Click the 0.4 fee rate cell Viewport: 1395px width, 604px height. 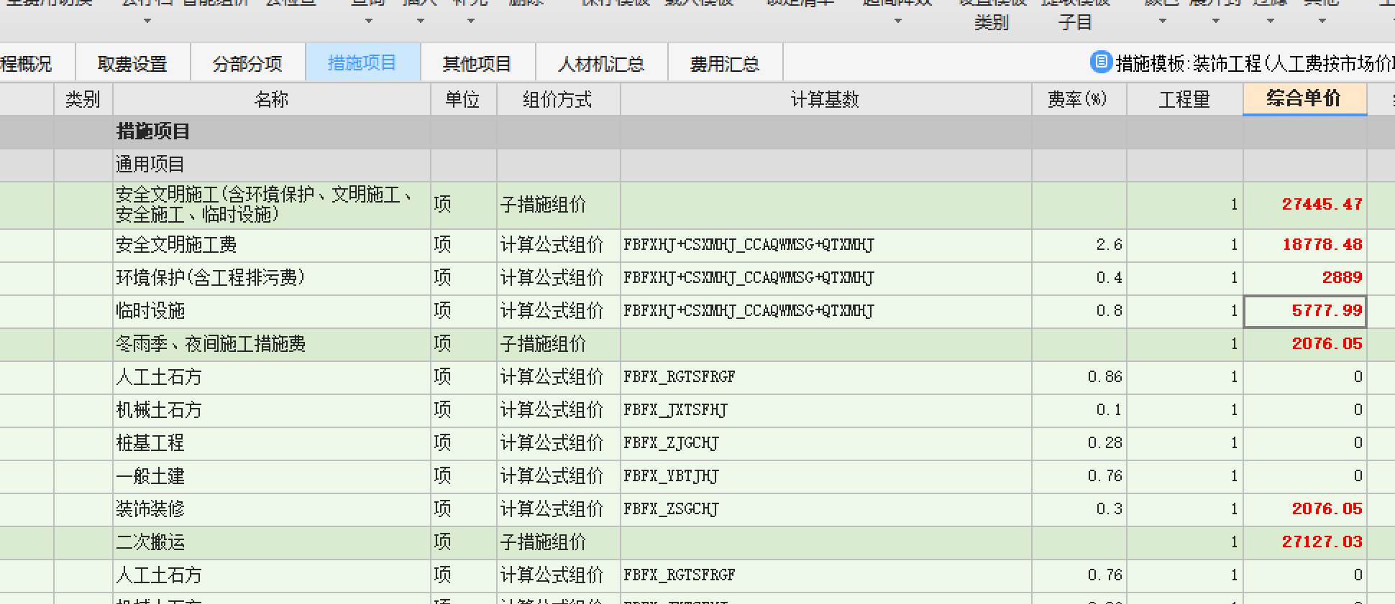tap(1079, 278)
